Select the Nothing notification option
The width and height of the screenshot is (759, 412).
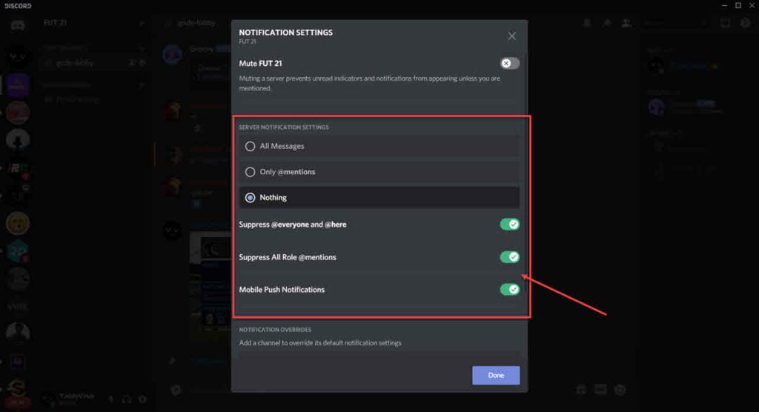pos(379,198)
